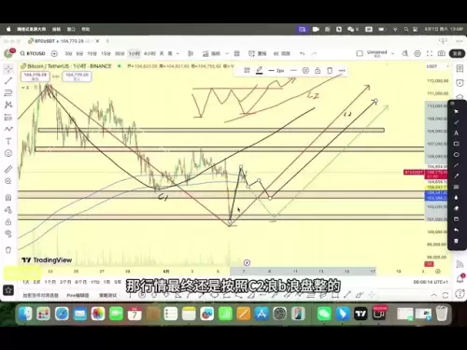This screenshot has height=350, width=467.
Task: Click the black publish button
Action: click(457, 53)
